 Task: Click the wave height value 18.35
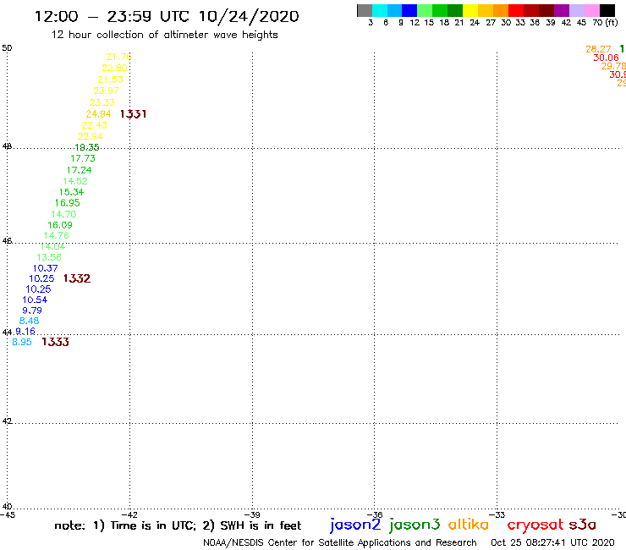87,147
